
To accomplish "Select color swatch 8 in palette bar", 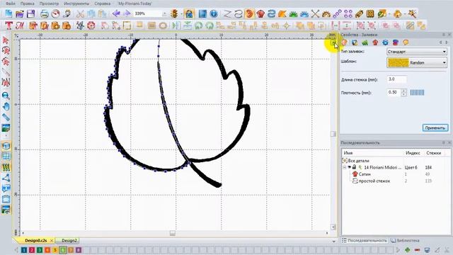I will [x=79, y=250].
